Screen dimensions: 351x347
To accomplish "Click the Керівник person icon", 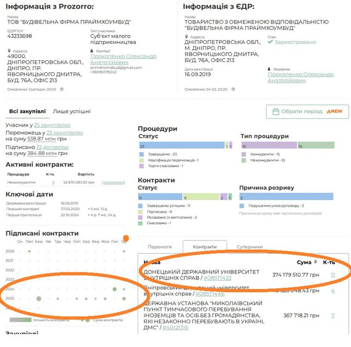I will point(269,69).
